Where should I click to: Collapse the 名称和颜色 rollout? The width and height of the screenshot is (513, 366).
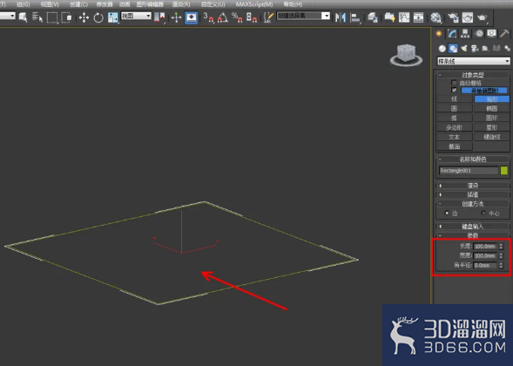pyautogui.click(x=473, y=159)
